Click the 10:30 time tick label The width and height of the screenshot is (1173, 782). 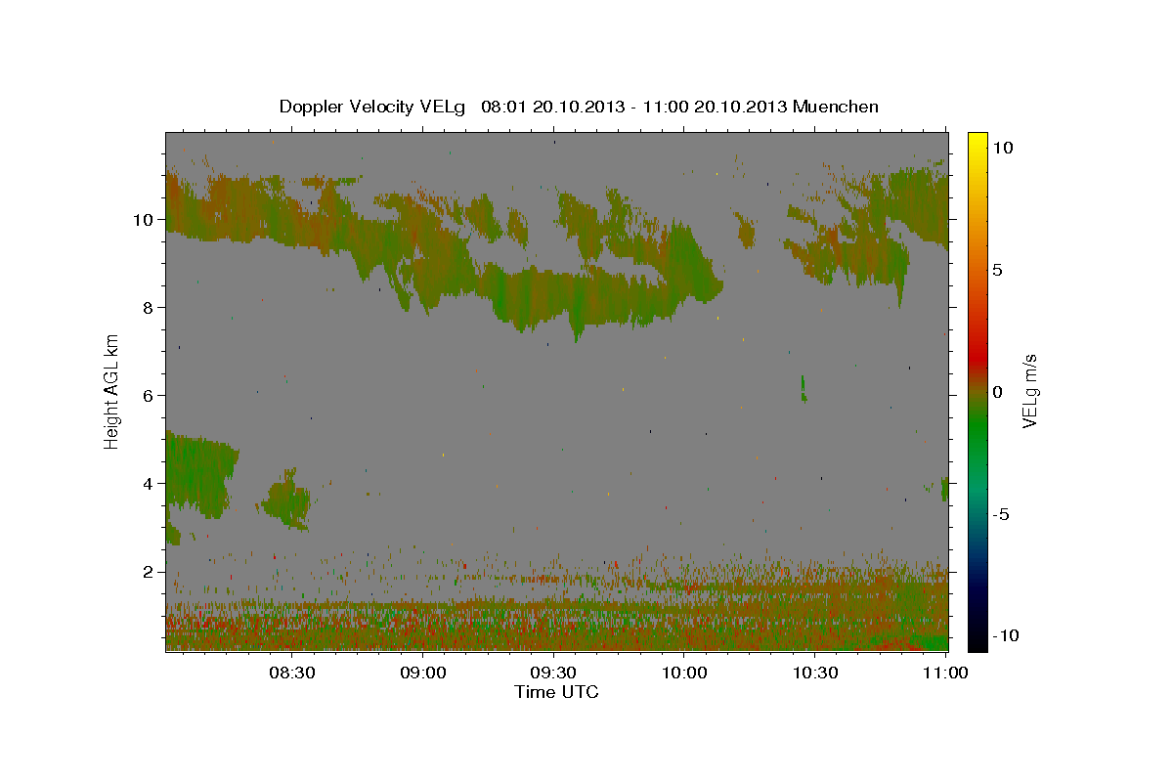pyautogui.click(x=815, y=673)
